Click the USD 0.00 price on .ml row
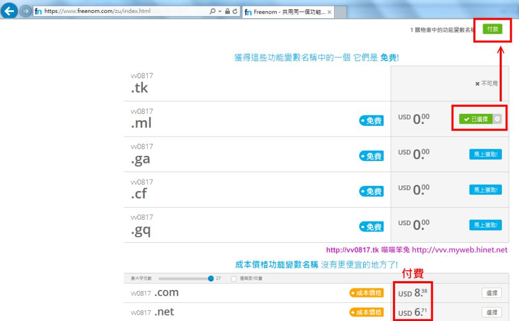Screen dimensions: 519x321 point(414,119)
